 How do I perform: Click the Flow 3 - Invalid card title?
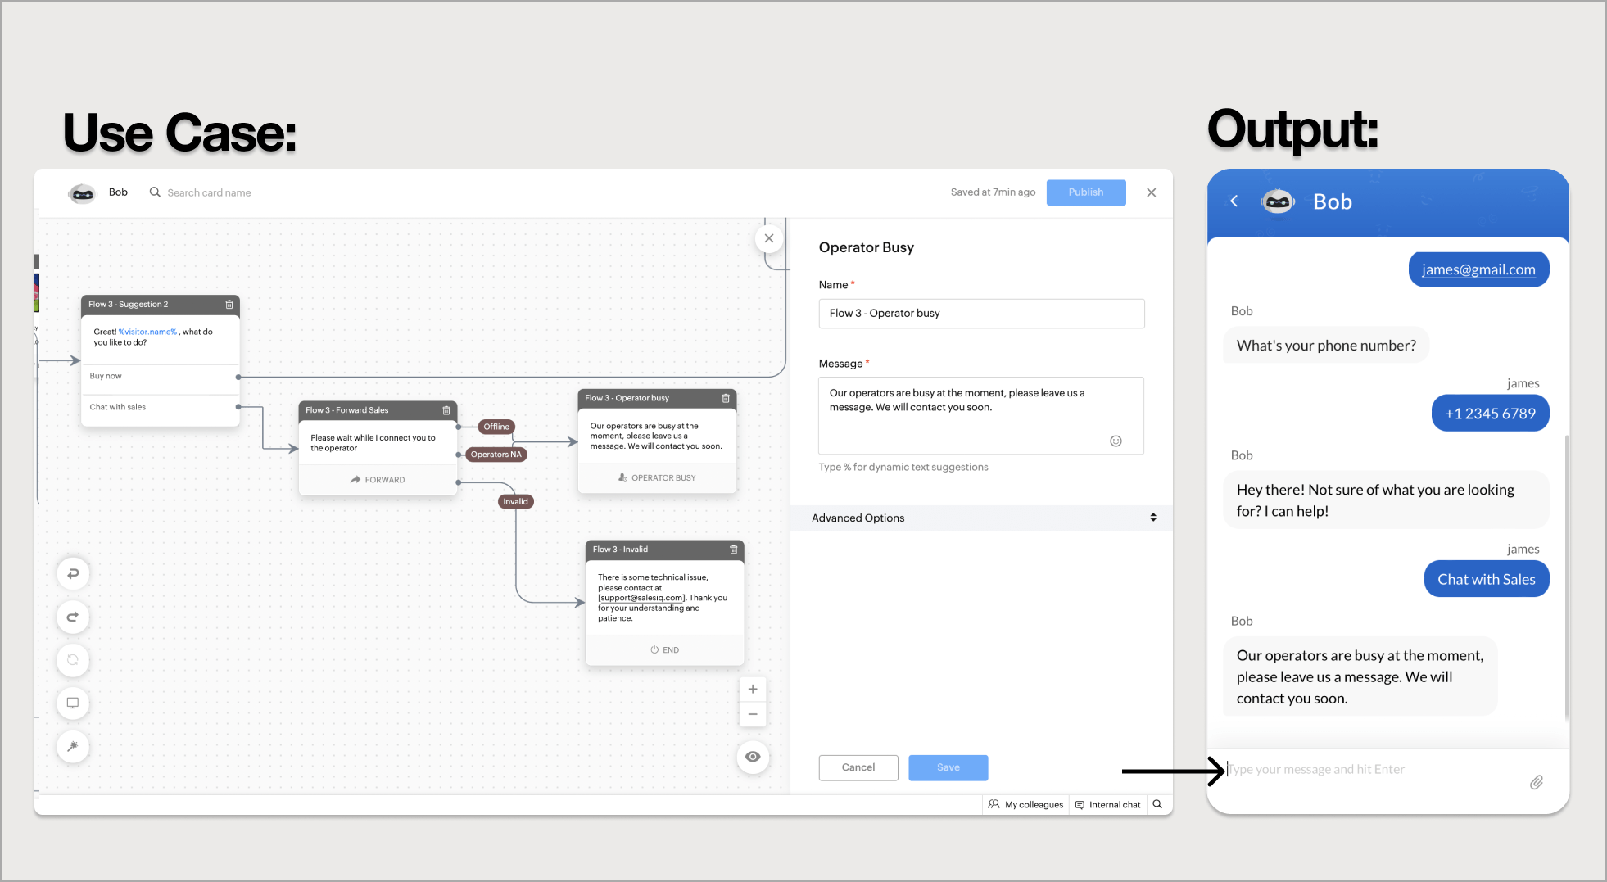[620, 550]
